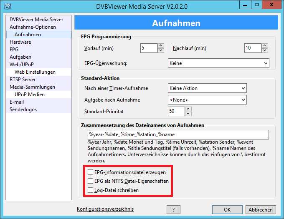
Task: Select Hardware in the sidebar
Action: [20, 42]
